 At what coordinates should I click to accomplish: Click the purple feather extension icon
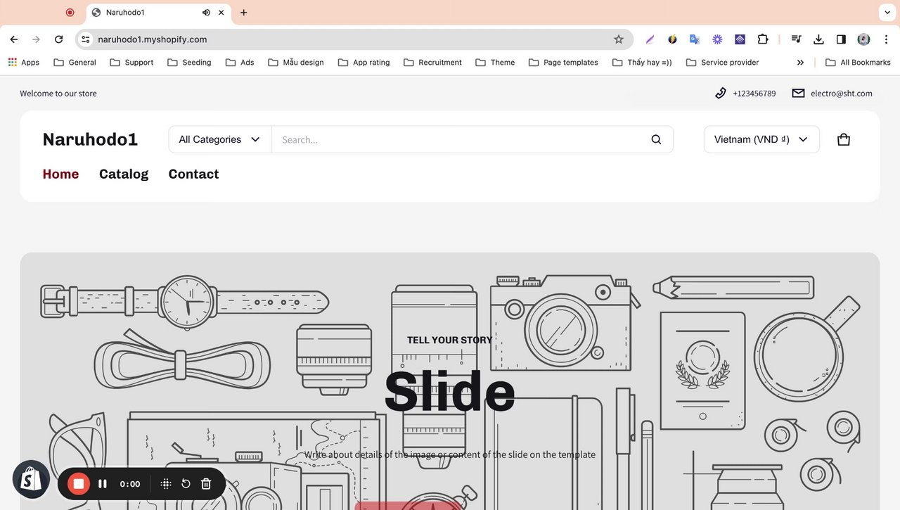point(650,39)
